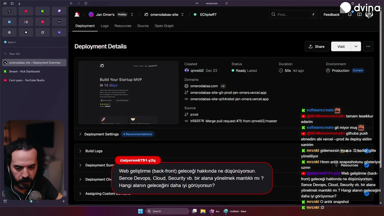Open the Kick pinned tile
384x216 pixels.
(43, 11)
